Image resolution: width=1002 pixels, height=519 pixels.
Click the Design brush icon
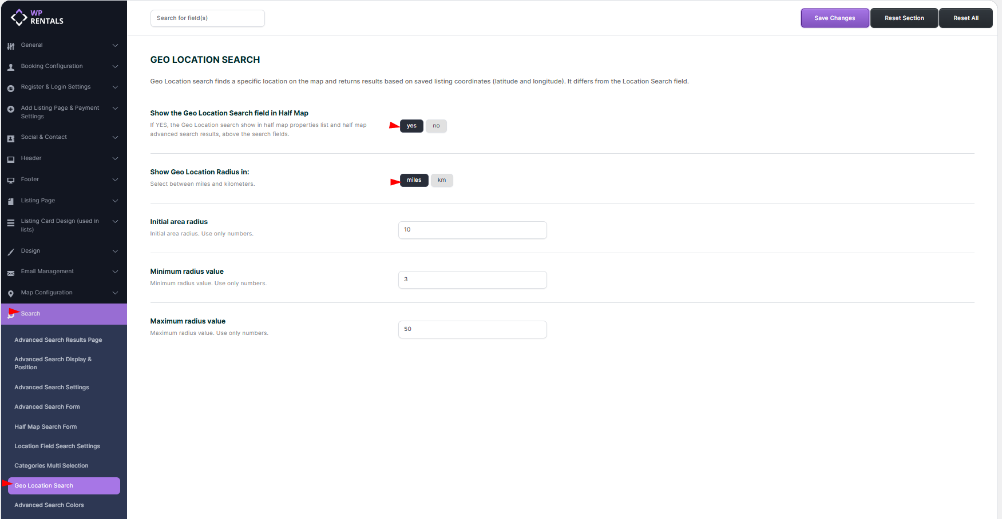[11, 251]
